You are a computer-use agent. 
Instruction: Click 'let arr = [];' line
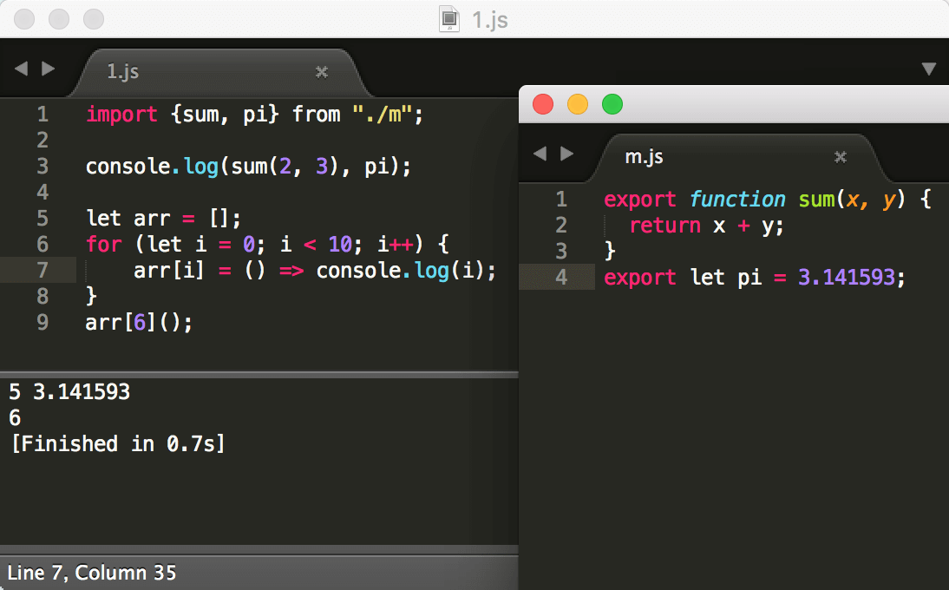click(163, 219)
